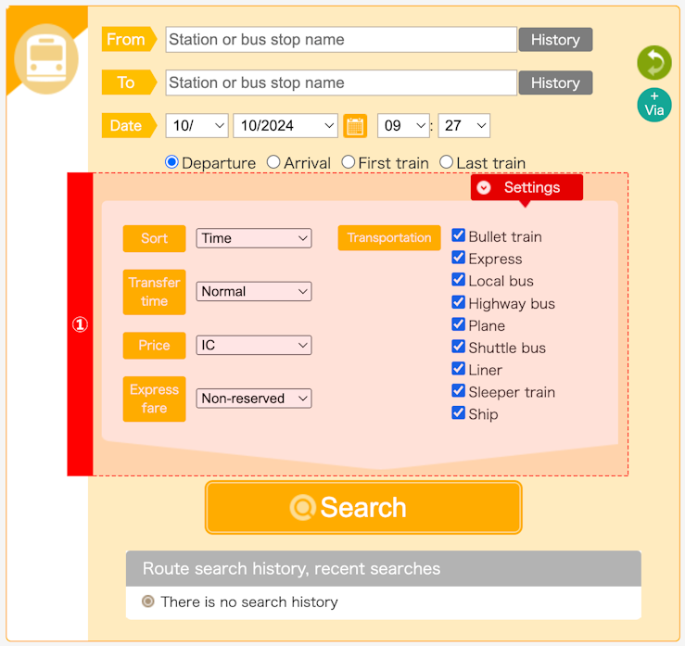
Task: Open the month-year dropdown 10/2024
Action: [285, 126]
